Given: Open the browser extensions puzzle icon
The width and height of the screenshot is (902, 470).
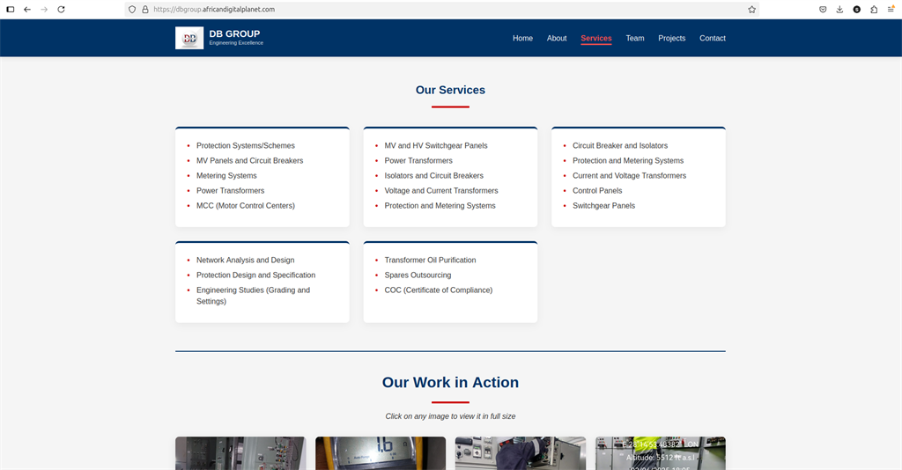Looking at the screenshot, I should pyautogui.click(x=874, y=9).
